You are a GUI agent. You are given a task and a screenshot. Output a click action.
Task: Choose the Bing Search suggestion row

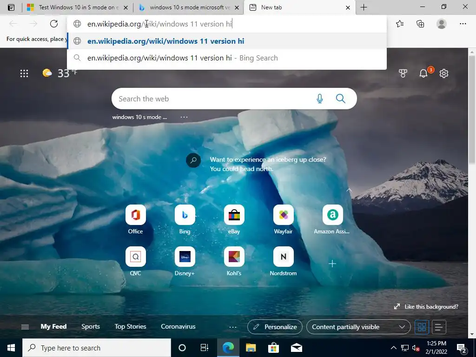(227, 58)
